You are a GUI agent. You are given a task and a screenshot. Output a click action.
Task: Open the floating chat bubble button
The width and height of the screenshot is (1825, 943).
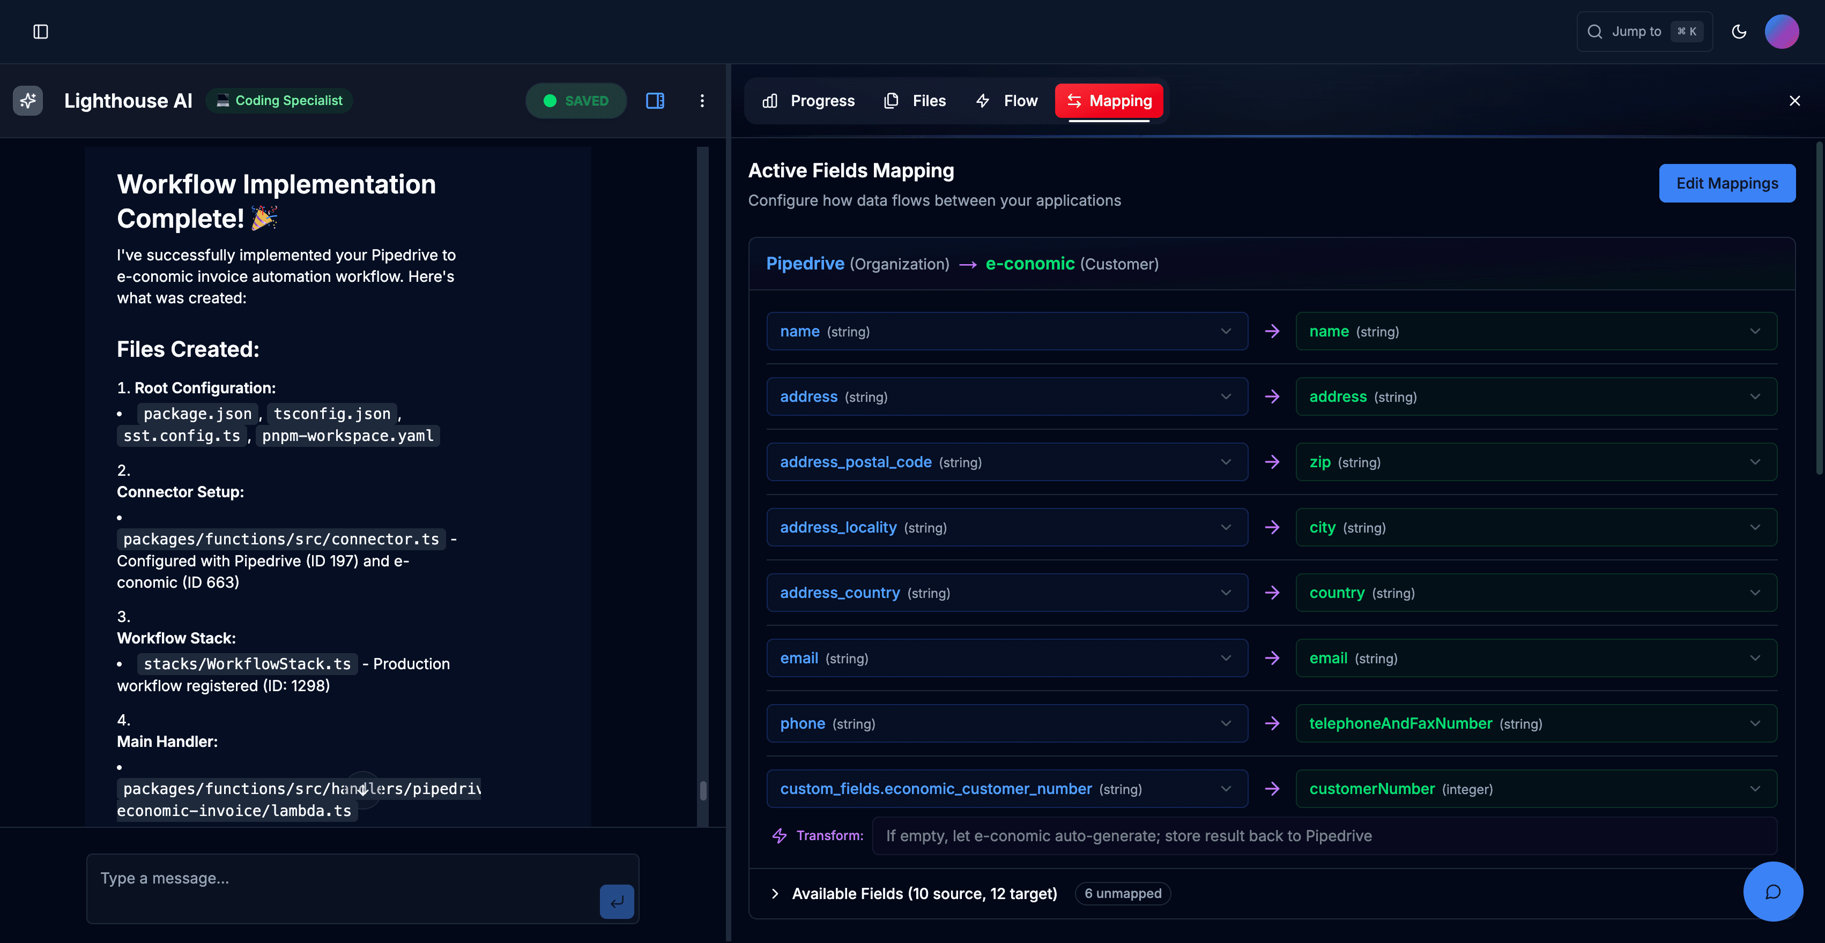(x=1772, y=892)
